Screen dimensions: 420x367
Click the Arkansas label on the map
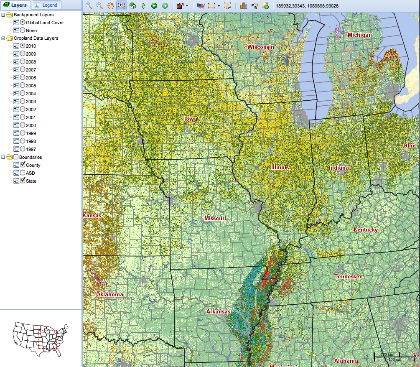[218, 311]
